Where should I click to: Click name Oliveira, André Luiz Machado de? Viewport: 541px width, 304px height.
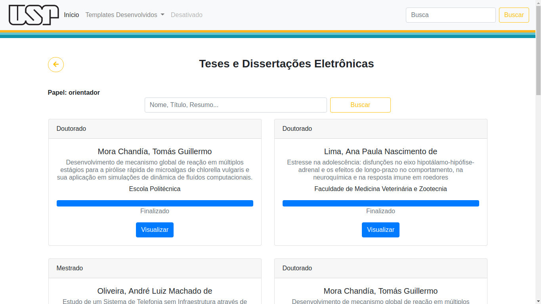point(155,291)
